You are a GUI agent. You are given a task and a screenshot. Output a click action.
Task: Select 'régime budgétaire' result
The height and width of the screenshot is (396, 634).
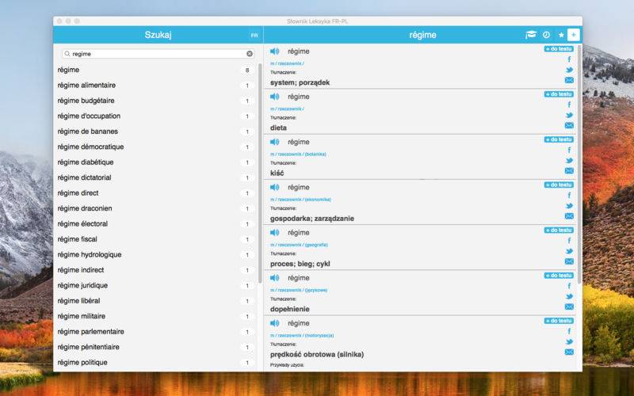(155, 101)
